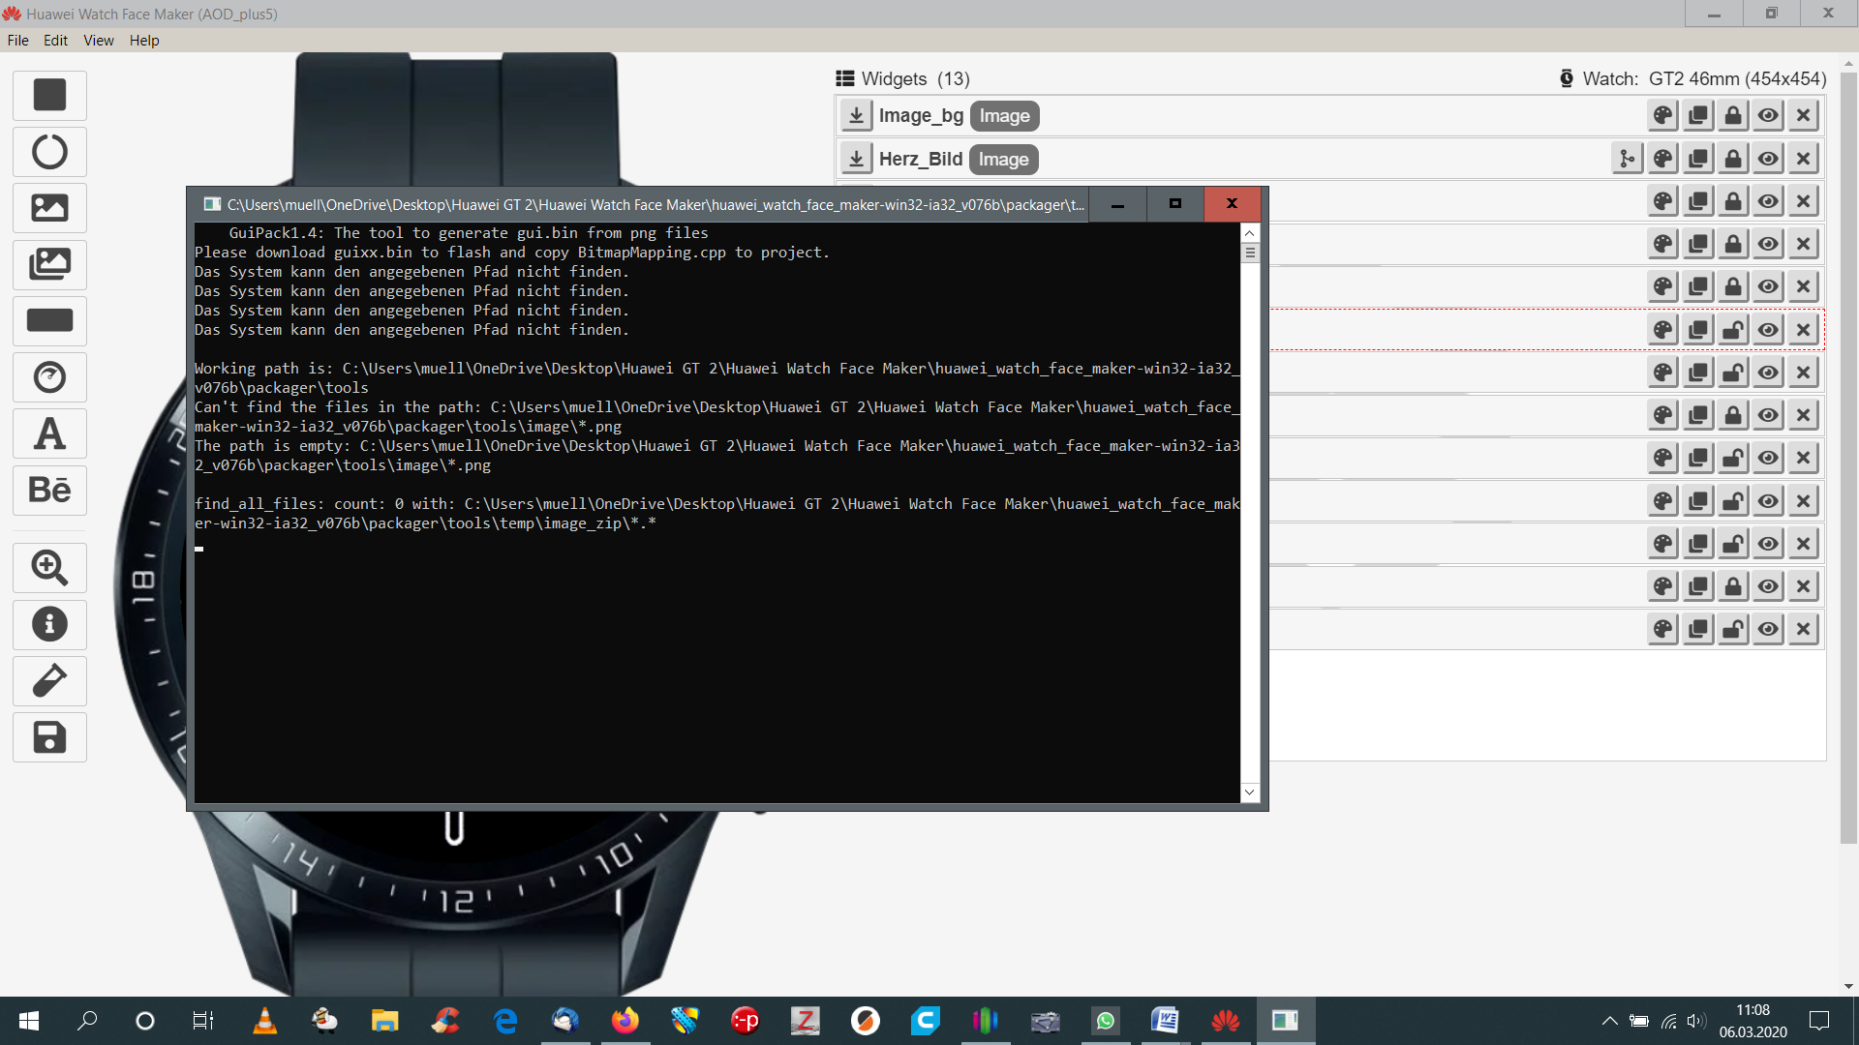Open the View menu
Screen dimensions: 1859x1045
(x=98, y=40)
